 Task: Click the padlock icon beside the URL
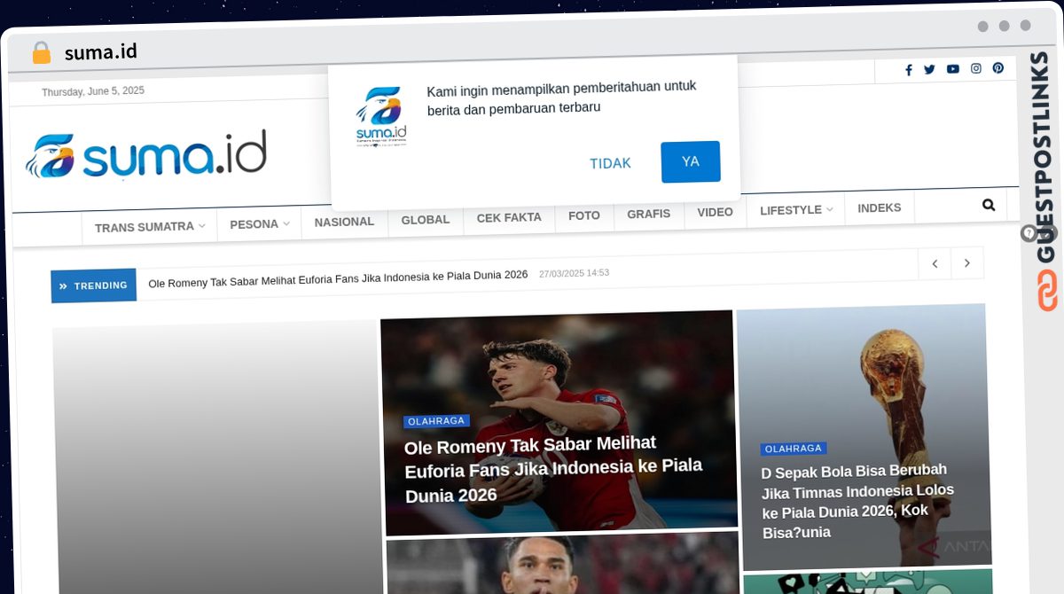41,53
